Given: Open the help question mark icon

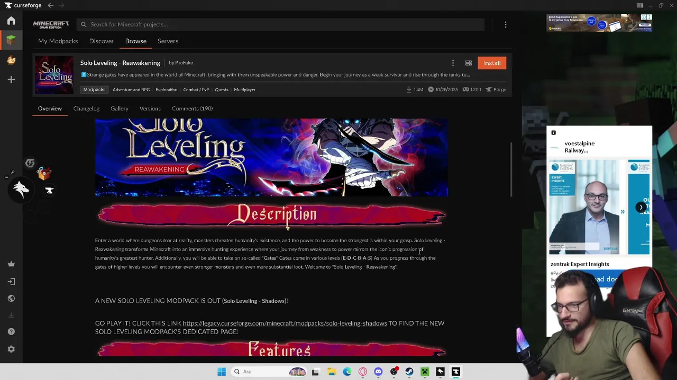Looking at the screenshot, I should coord(11,331).
